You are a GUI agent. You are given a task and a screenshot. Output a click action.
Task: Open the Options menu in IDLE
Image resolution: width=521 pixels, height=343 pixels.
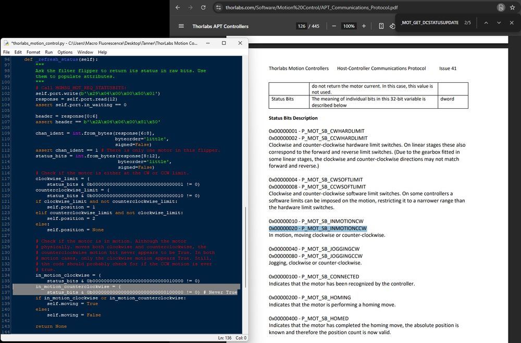tap(65, 52)
